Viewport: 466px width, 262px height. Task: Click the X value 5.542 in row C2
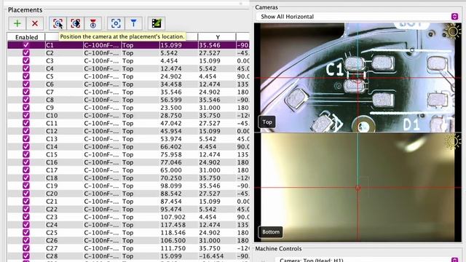169,53
